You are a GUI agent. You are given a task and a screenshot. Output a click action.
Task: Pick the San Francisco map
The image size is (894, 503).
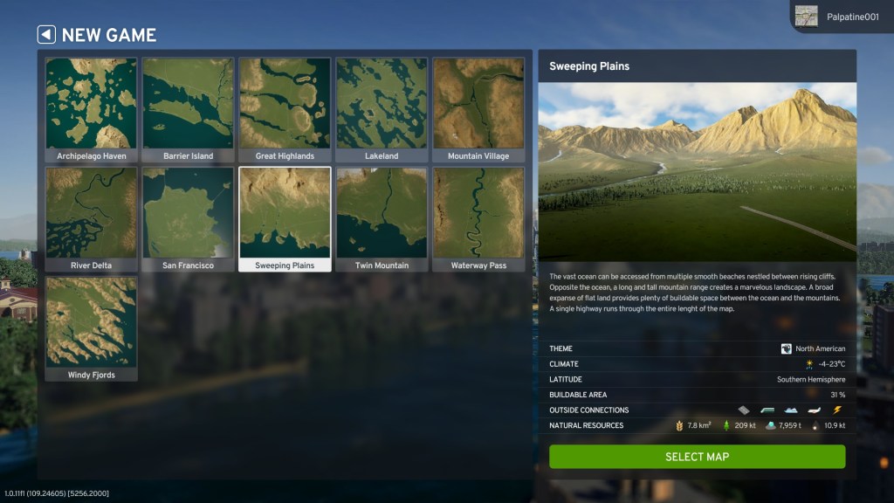pyautogui.click(x=188, y=218)
